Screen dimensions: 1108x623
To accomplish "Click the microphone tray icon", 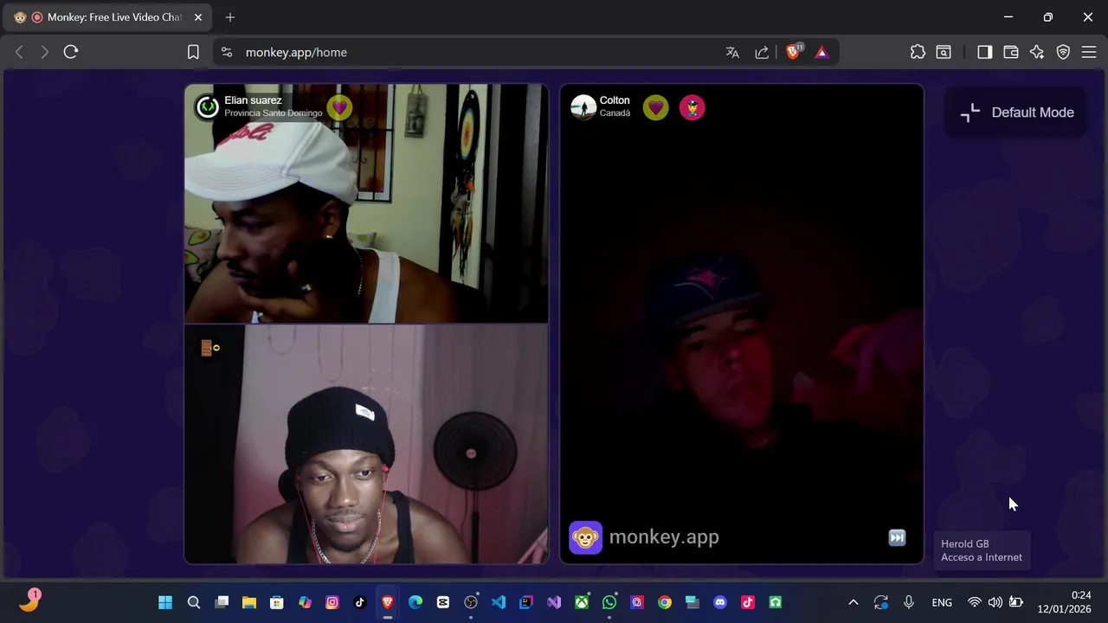I will pos(909,602).
